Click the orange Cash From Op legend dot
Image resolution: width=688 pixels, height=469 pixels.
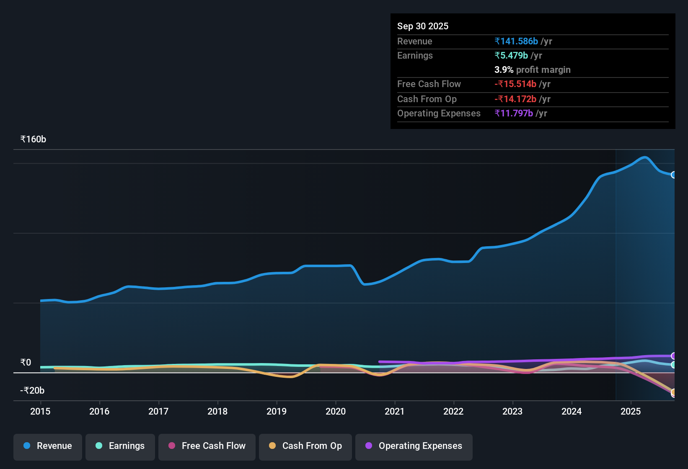[x=272, y=446]
